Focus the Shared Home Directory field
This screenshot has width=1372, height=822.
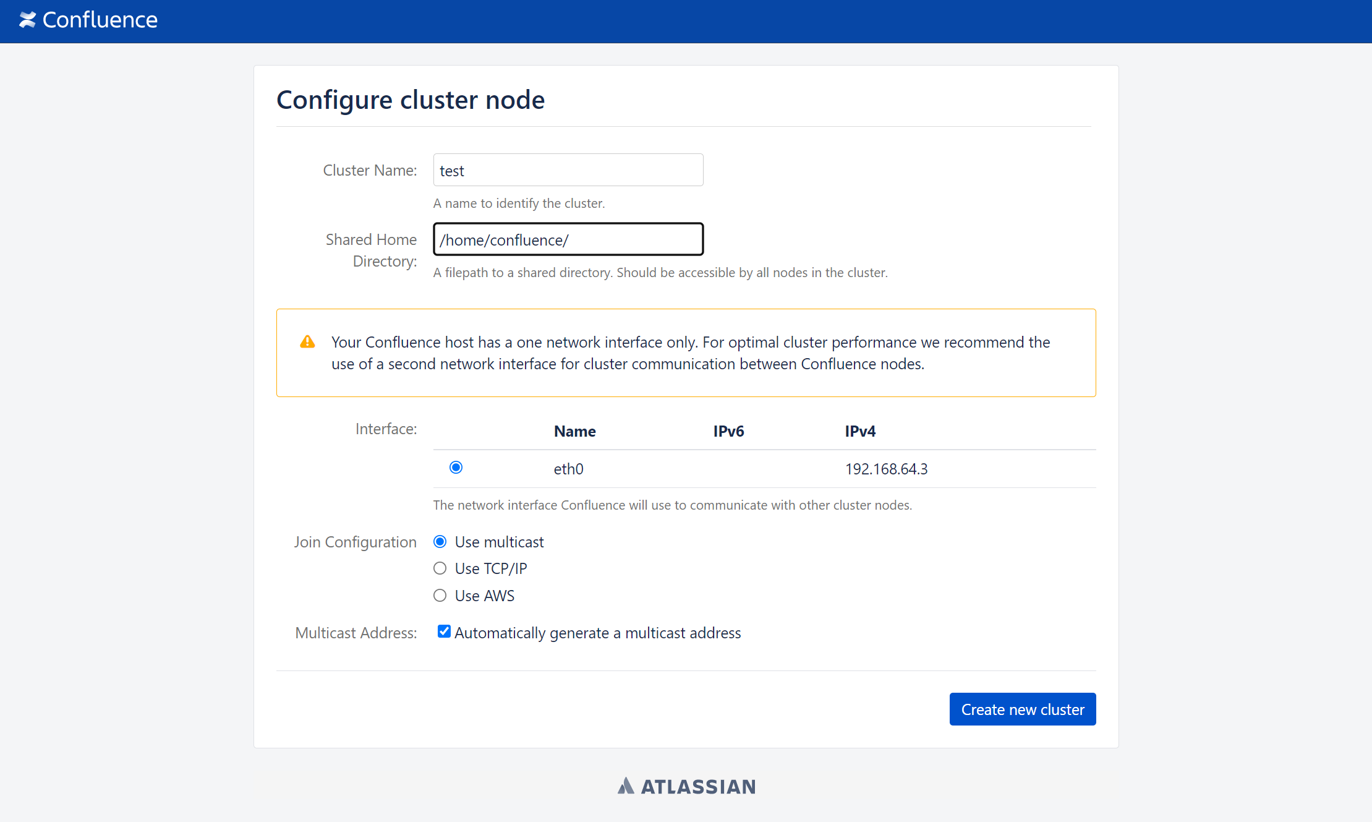568,239
